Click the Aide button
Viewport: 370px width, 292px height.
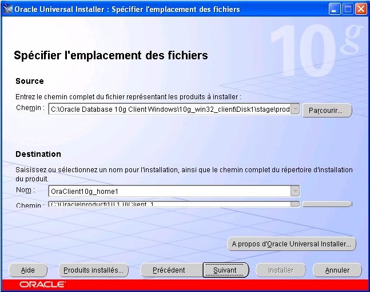point(28,270)
